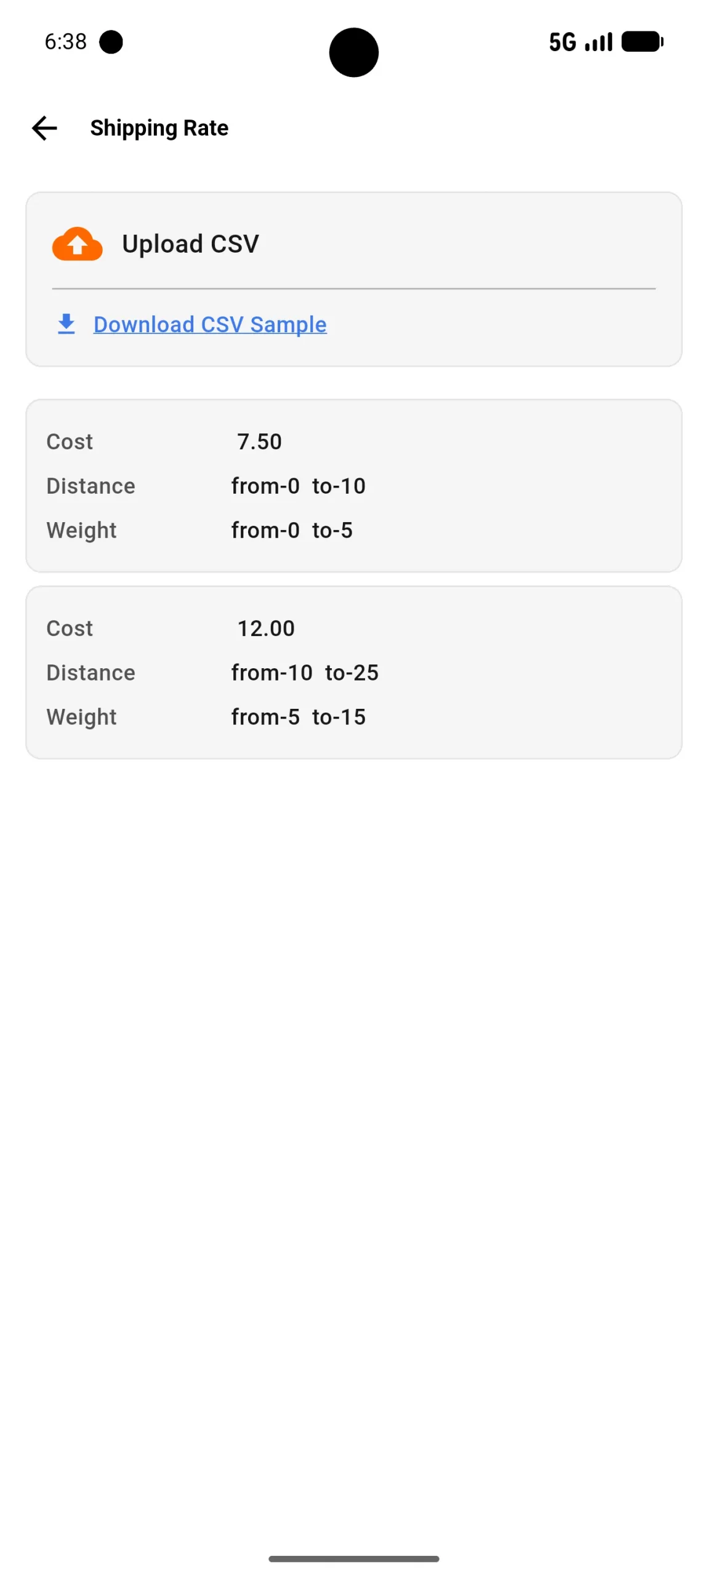This screenshot has height=1578, width=708.
Task: Tap weight range from-5 to-15
Action: 299,717
